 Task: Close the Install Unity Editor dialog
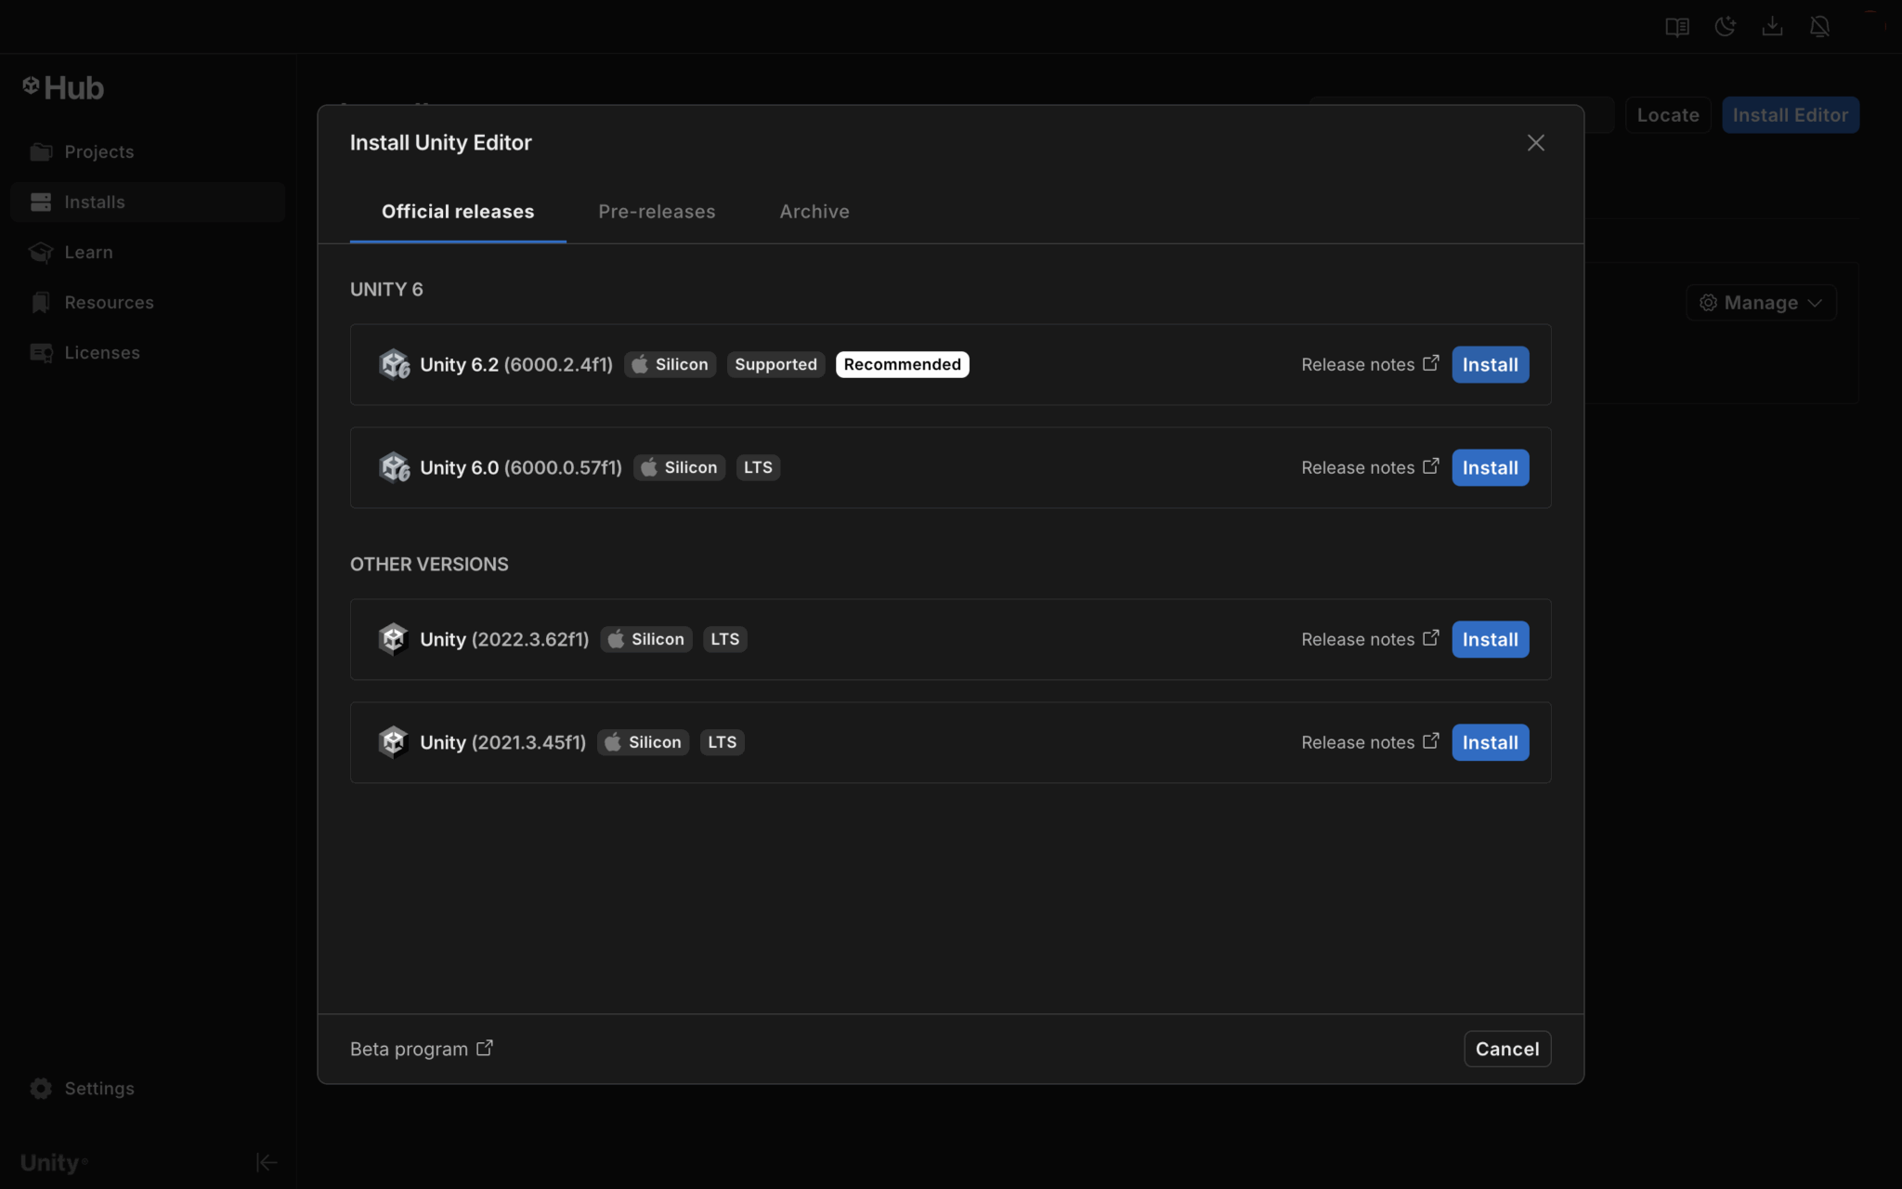[1535, 142]
